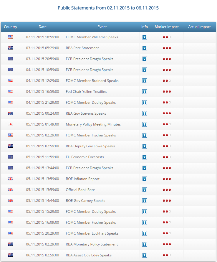Click UK flag in BOE Inflation Report row
The width and height of the screenshot is (217, 262).
tap(11, 179)
